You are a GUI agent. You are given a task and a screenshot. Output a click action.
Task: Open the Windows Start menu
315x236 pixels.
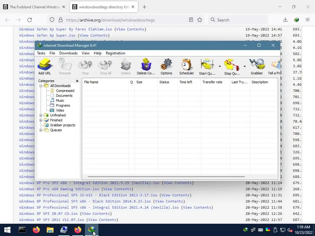tap(7, 230)
